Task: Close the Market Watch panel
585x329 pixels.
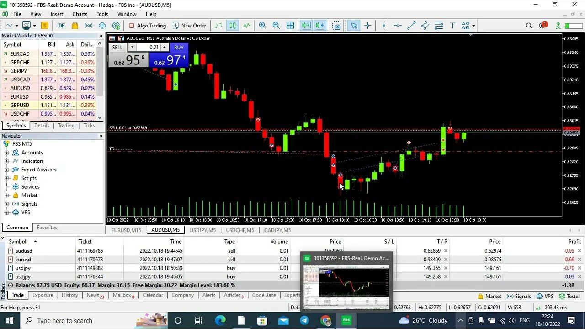Action: click(x=101, y=36)
